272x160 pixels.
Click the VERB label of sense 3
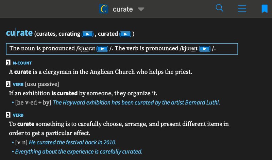click(18, 115)
